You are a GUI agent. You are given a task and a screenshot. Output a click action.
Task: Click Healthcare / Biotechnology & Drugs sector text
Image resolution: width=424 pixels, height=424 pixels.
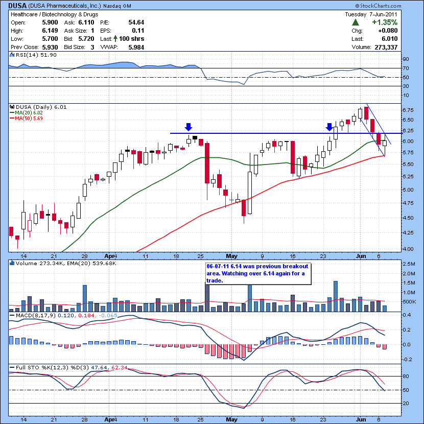coord(54,14)
